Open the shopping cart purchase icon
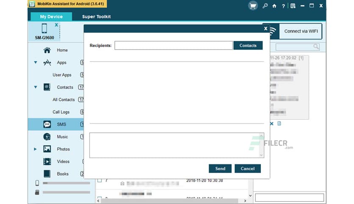354x204 pixels. point(253,6)
